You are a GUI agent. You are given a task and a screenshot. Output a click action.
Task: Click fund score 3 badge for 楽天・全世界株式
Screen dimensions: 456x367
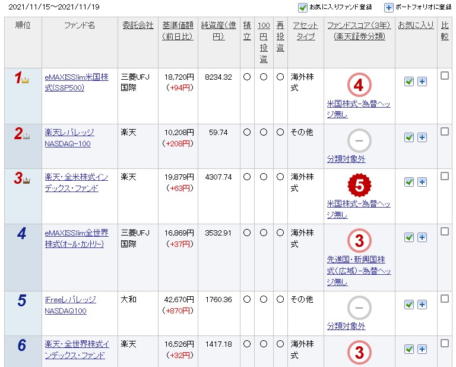click(x=359, y=353)
